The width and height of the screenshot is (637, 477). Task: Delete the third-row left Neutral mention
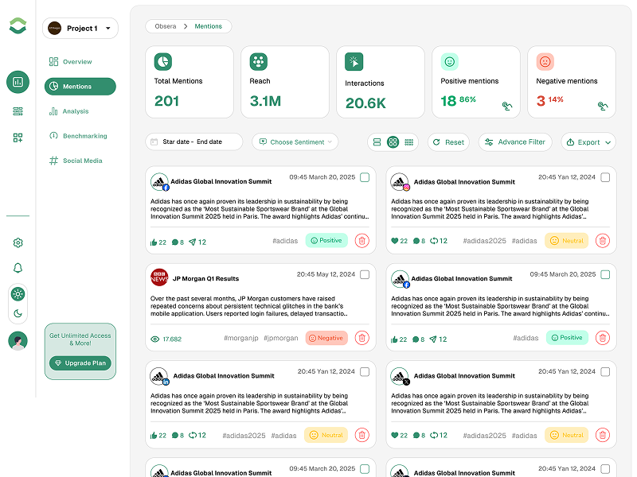click(362, 435)
